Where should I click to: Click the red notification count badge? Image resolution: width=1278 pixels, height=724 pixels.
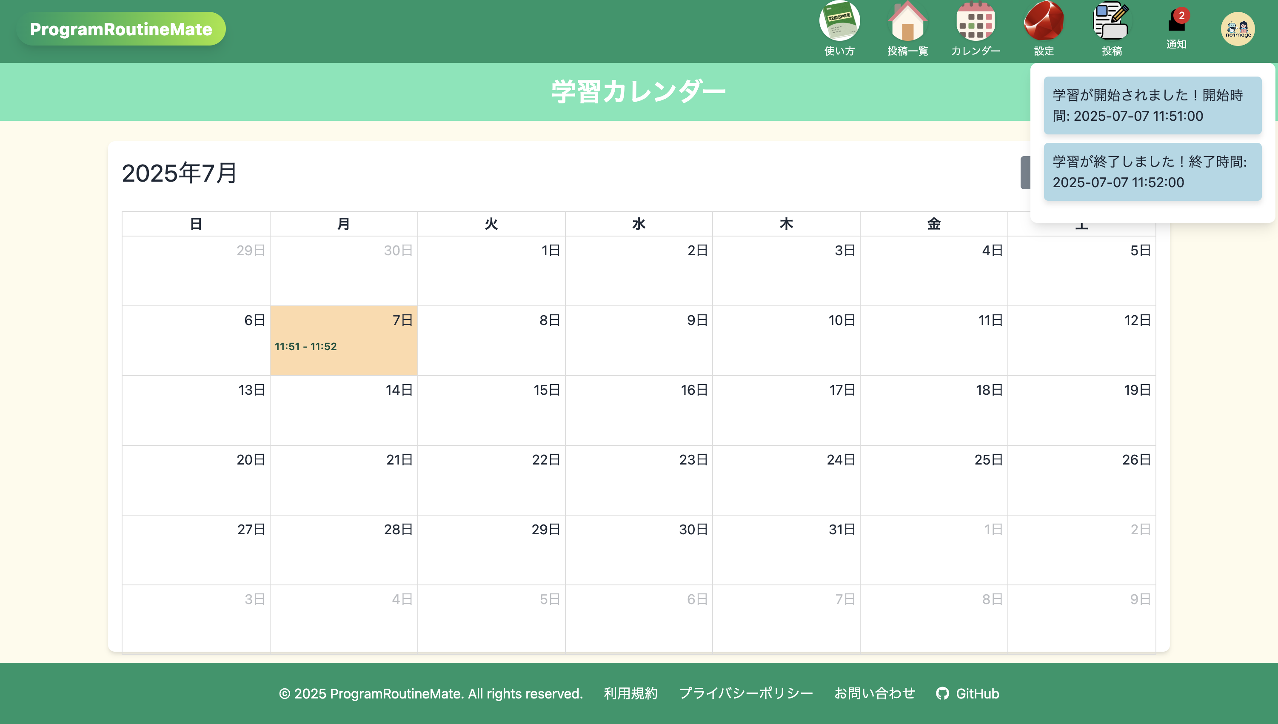pyautogui.click(x=1181, y=15)
